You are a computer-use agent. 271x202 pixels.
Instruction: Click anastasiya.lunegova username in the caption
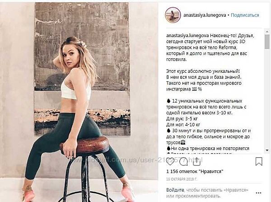coord(187,36)
